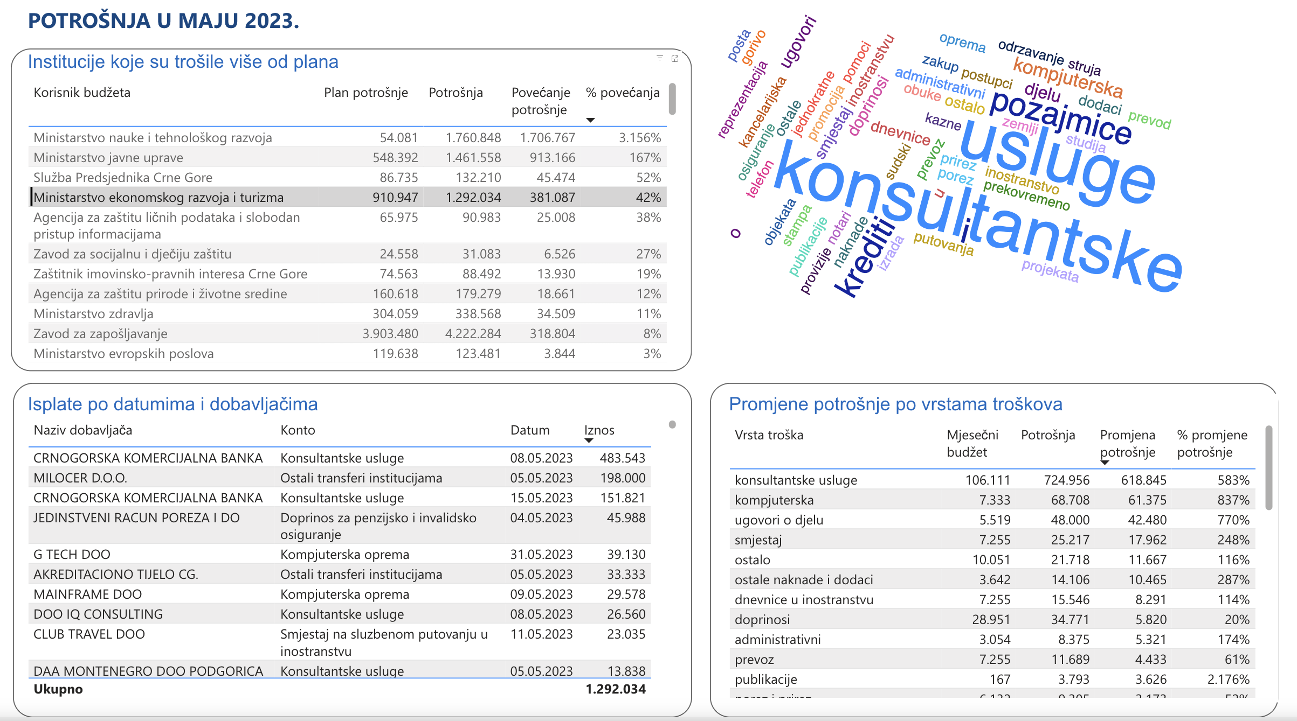Select Ministarstvo javne uprave row
This screenshot has height=721, width=1297.
pos(108,158)
